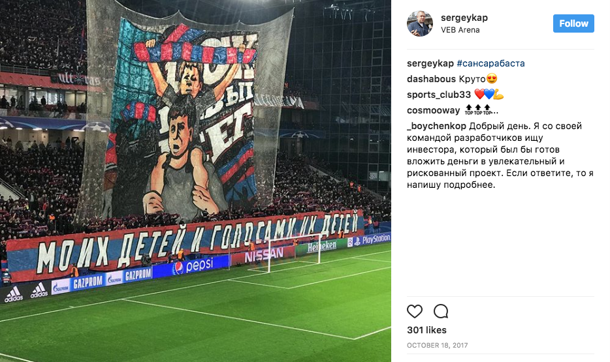The height and width of the screenshot is (362, 610).
Task: Visit commenter dashabous' profile
Action: 431,79
